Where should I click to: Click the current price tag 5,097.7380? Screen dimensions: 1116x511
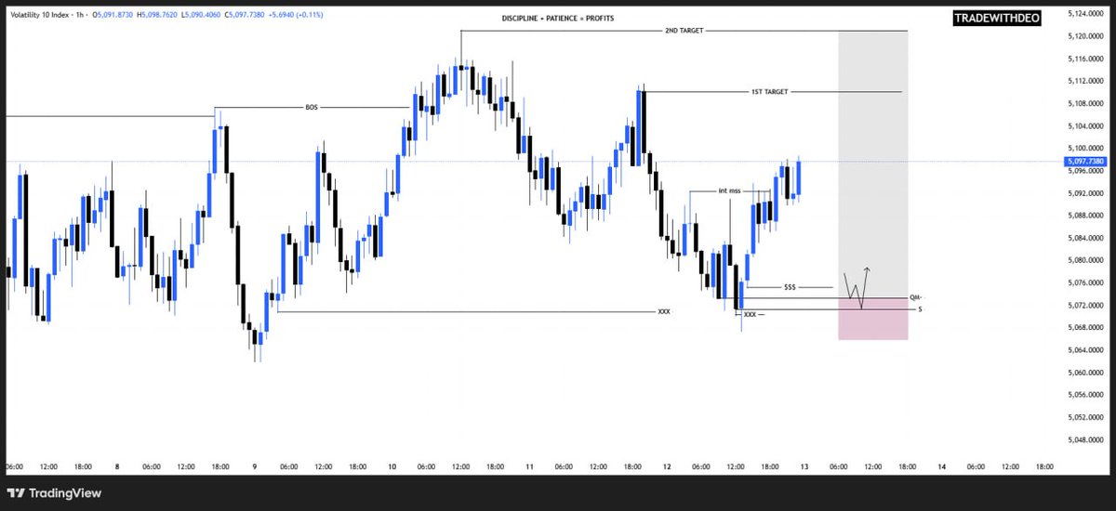pos(1086,161)
